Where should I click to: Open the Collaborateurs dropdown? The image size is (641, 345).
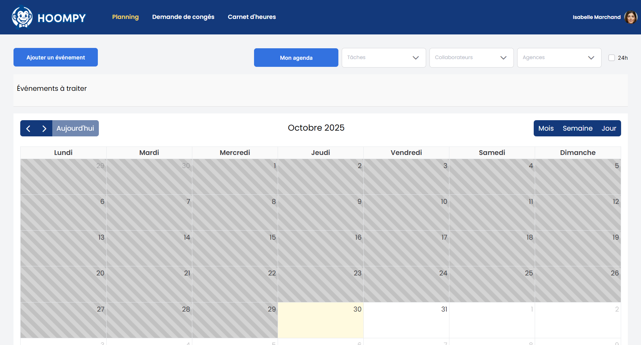point(471,58)
